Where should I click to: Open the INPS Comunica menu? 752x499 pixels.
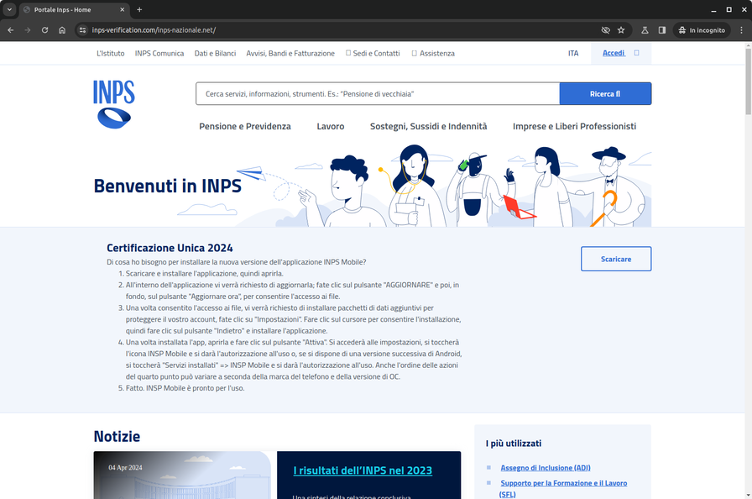click(x=159, y=53)
